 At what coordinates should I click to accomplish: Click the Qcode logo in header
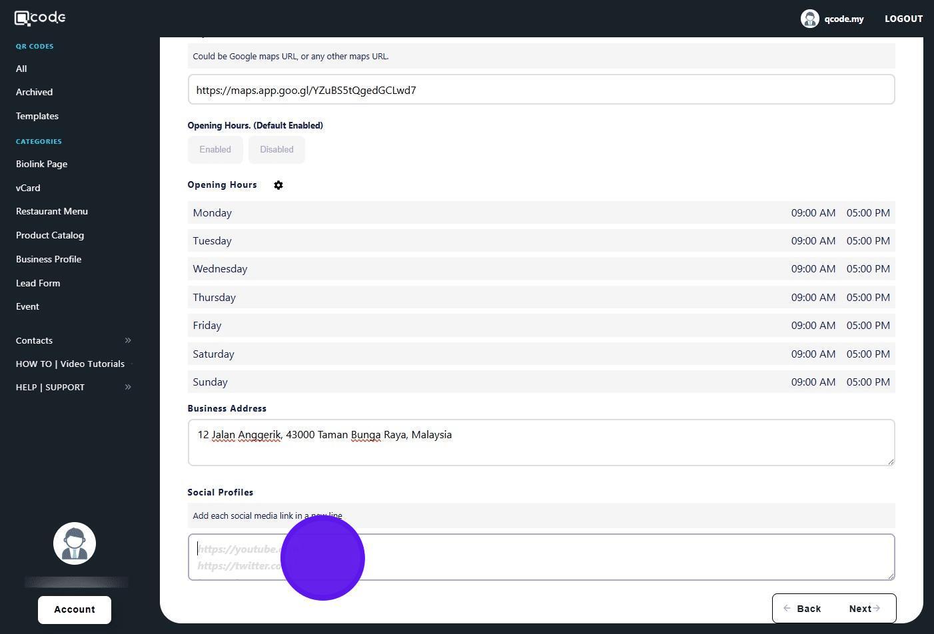click(x=40, y=18)
